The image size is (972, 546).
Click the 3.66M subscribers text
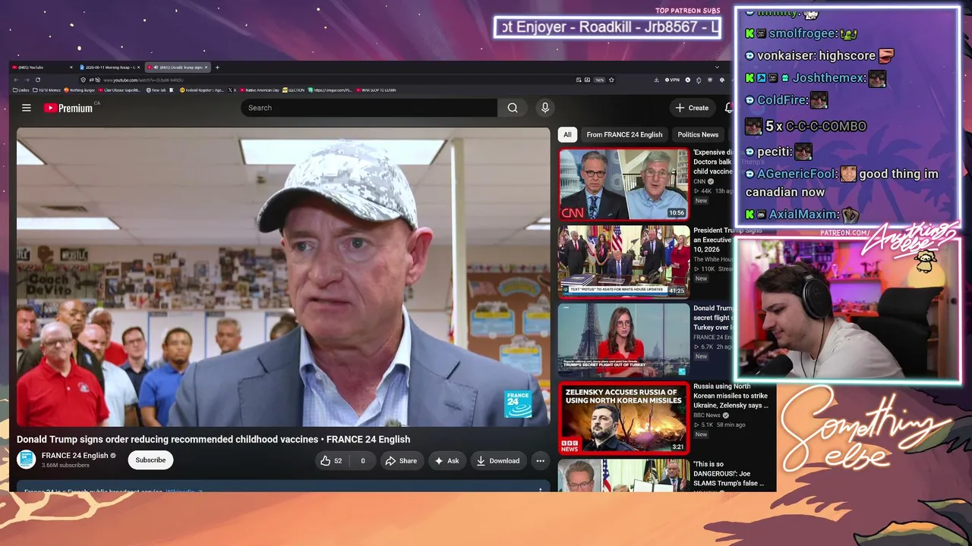(65, 465)
